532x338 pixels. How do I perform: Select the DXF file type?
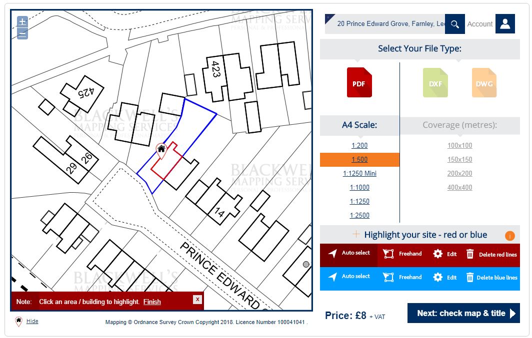(434, 83)
